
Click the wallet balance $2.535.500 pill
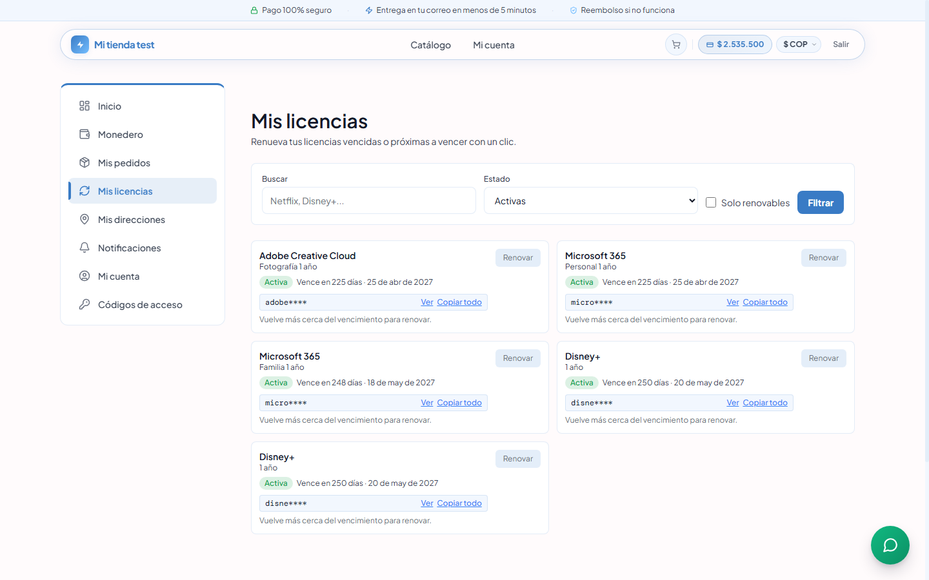[735, 44]
